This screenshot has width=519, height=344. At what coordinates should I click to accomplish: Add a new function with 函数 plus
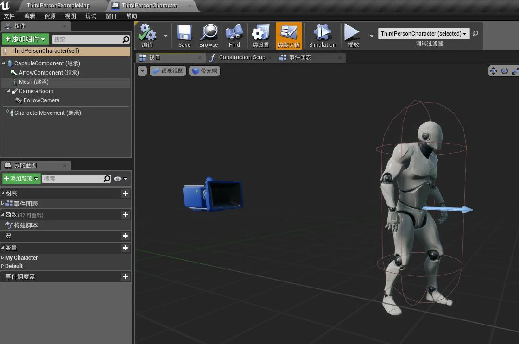125,215
